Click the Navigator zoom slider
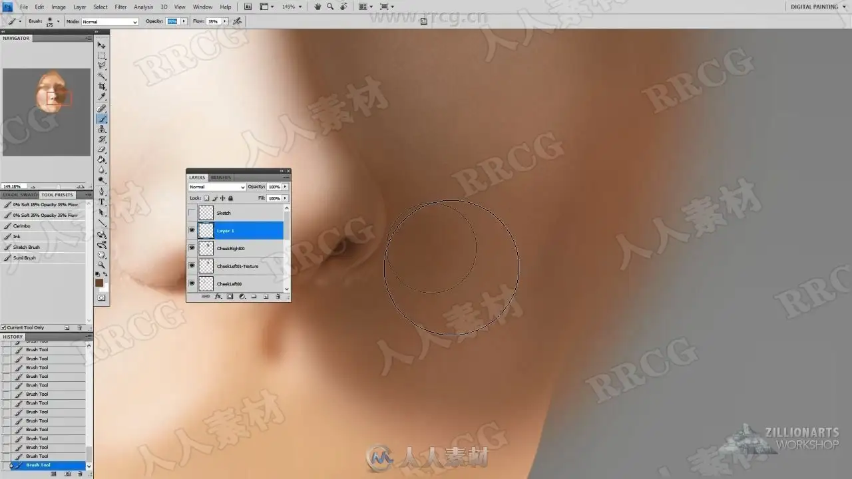This screenshot has width=852, height=479. coord(59,187)
